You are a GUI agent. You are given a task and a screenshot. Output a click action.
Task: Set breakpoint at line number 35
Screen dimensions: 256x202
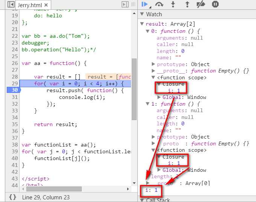pos(15,124)
